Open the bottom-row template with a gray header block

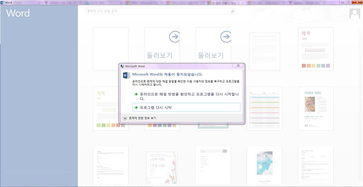pos(213,165)
